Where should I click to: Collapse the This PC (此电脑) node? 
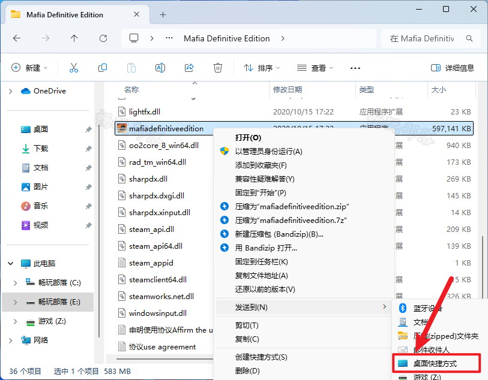point(11,264)
